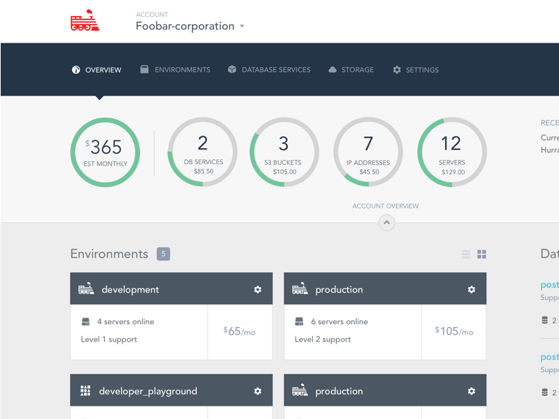This screenshot has height=419, width=559.
Task: Click server icon beside 4 servers online
Action: point(85,322)
